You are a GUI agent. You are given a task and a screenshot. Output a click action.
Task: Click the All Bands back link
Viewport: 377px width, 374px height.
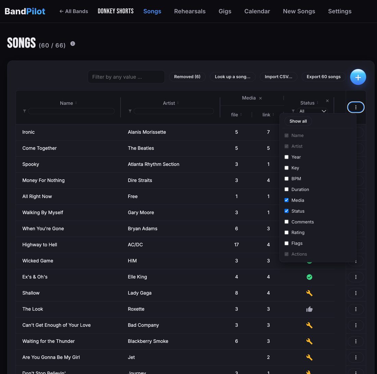74,11
